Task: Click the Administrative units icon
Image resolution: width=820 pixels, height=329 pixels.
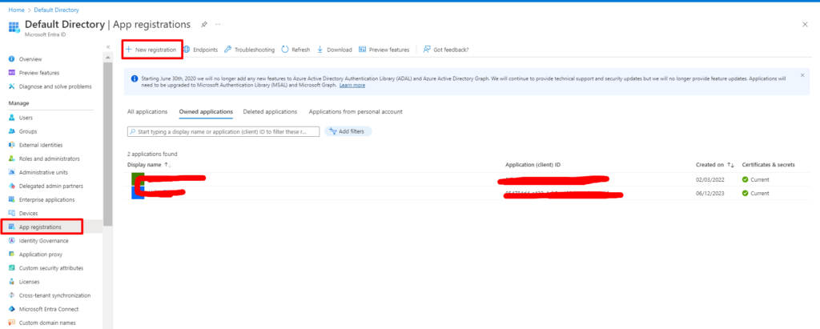Action: click(11, 172)
